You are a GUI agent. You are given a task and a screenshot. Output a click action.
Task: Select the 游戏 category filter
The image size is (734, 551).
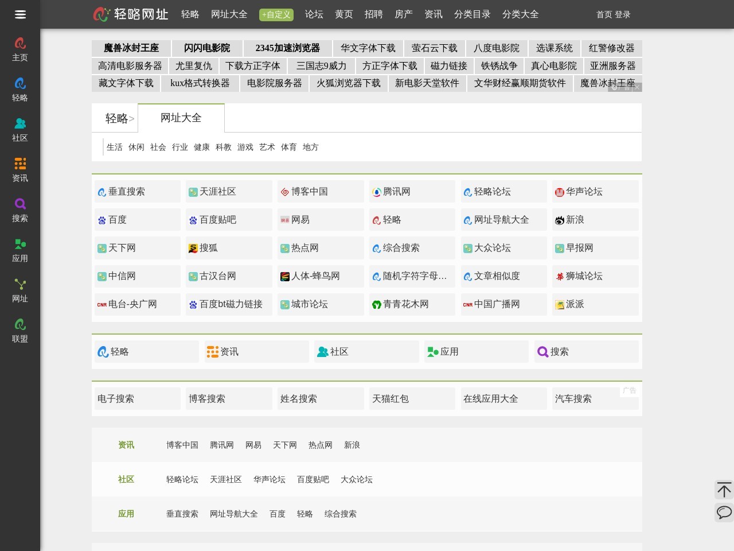[245, 148]
